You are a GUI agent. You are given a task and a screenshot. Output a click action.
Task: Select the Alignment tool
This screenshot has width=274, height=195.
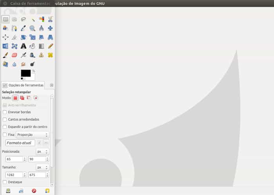click(x=5, y=37)
